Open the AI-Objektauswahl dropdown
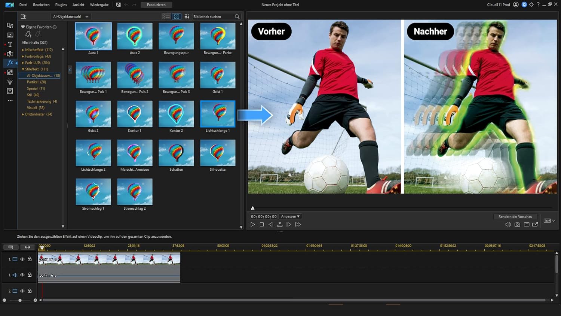 tap(71, 16)
